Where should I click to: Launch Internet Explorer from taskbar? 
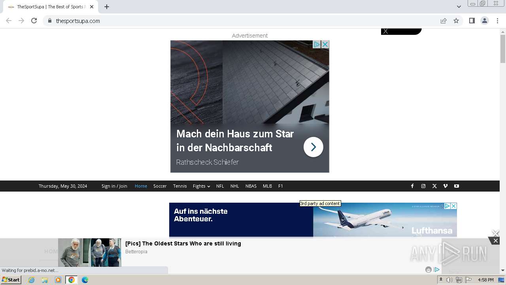pos(32,280)
